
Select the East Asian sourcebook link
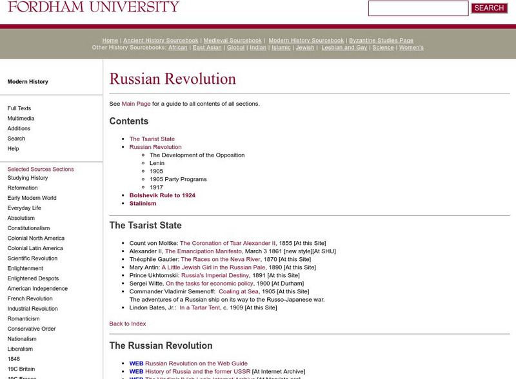coord(207,48)
